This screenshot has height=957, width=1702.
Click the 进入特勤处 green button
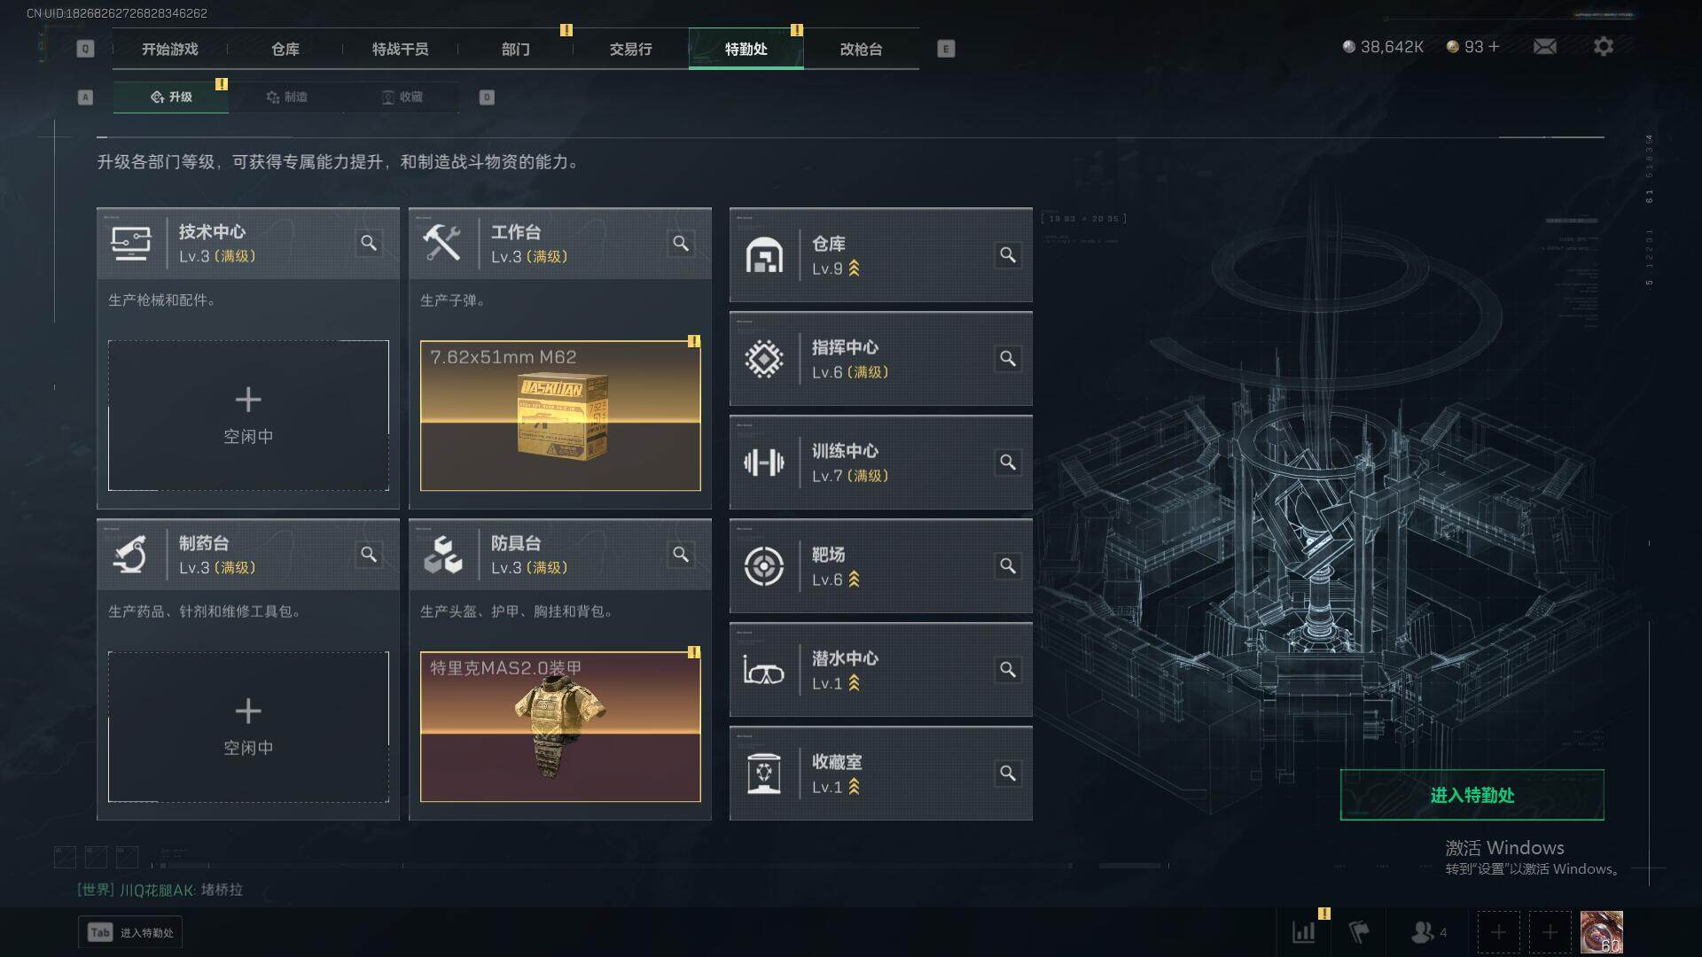point(1472,795)
